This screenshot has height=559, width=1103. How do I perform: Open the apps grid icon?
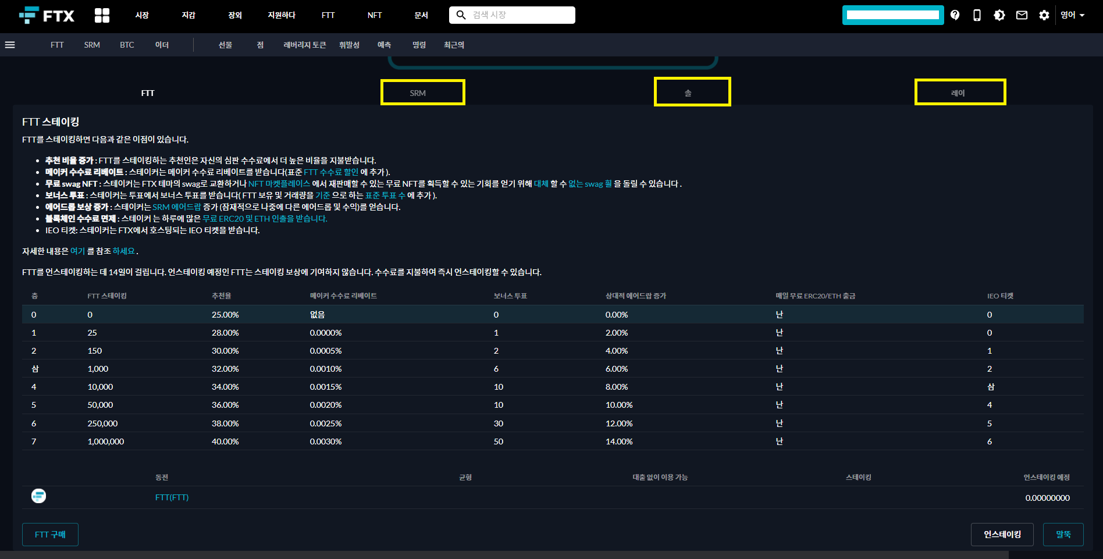click(102, 15)
